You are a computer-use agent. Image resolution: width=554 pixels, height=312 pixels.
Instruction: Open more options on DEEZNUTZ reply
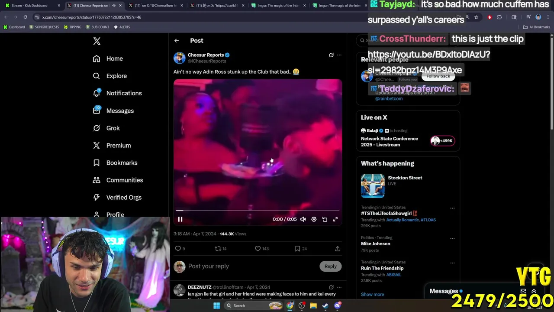[339, 287]
